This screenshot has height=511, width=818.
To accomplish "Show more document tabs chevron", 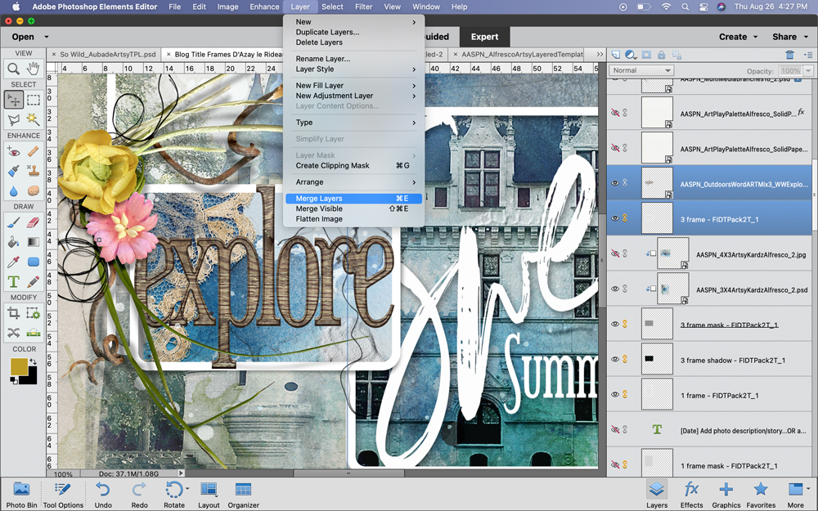I will click(600, 54).
